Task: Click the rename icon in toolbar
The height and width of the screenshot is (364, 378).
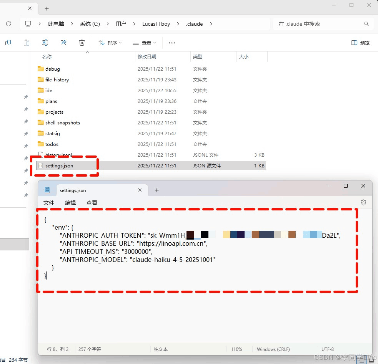Action: 45,43
